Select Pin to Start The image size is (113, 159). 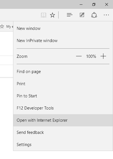(x=63, y=96)
